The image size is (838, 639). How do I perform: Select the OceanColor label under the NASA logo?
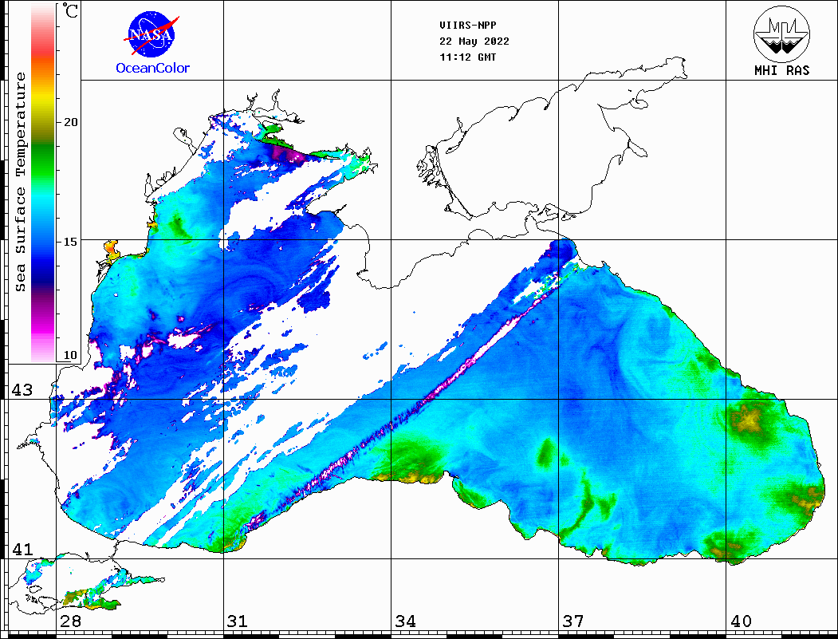pos(153,68)
